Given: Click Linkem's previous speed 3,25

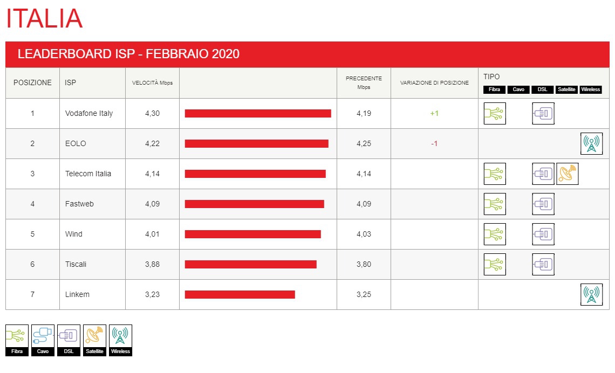Looking at the screenshot, I should 364,294.
